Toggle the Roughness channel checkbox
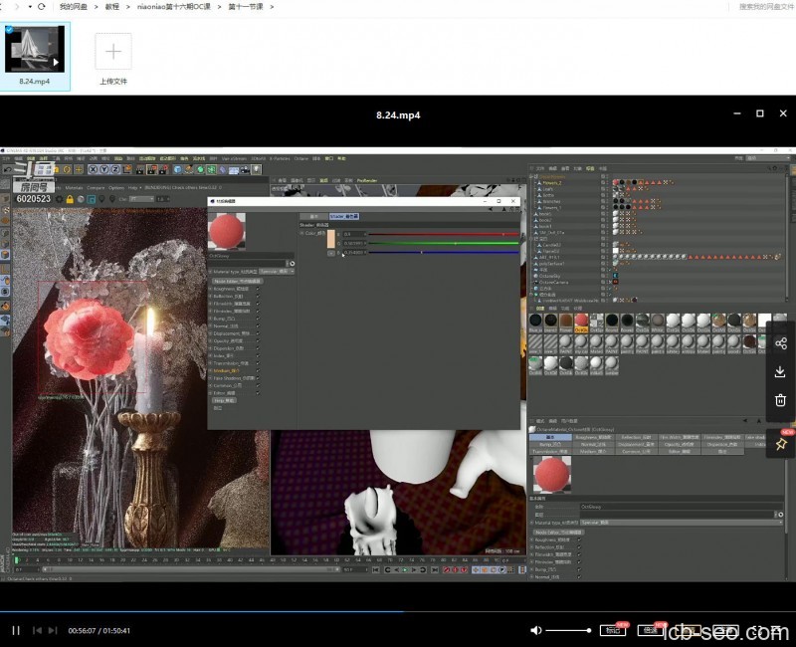 coord(258,289)
